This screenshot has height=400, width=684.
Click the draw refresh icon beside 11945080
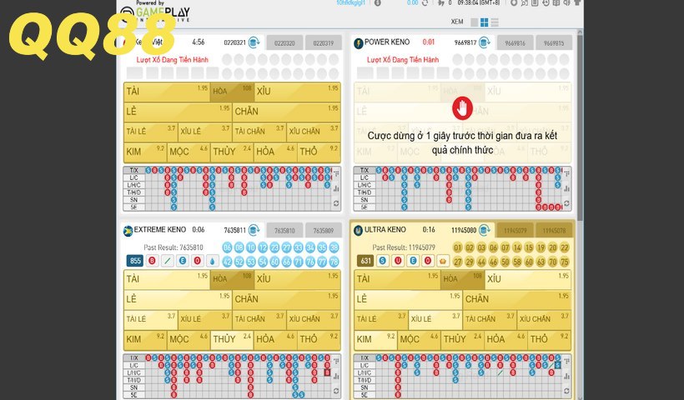click(x=484, y=230)
